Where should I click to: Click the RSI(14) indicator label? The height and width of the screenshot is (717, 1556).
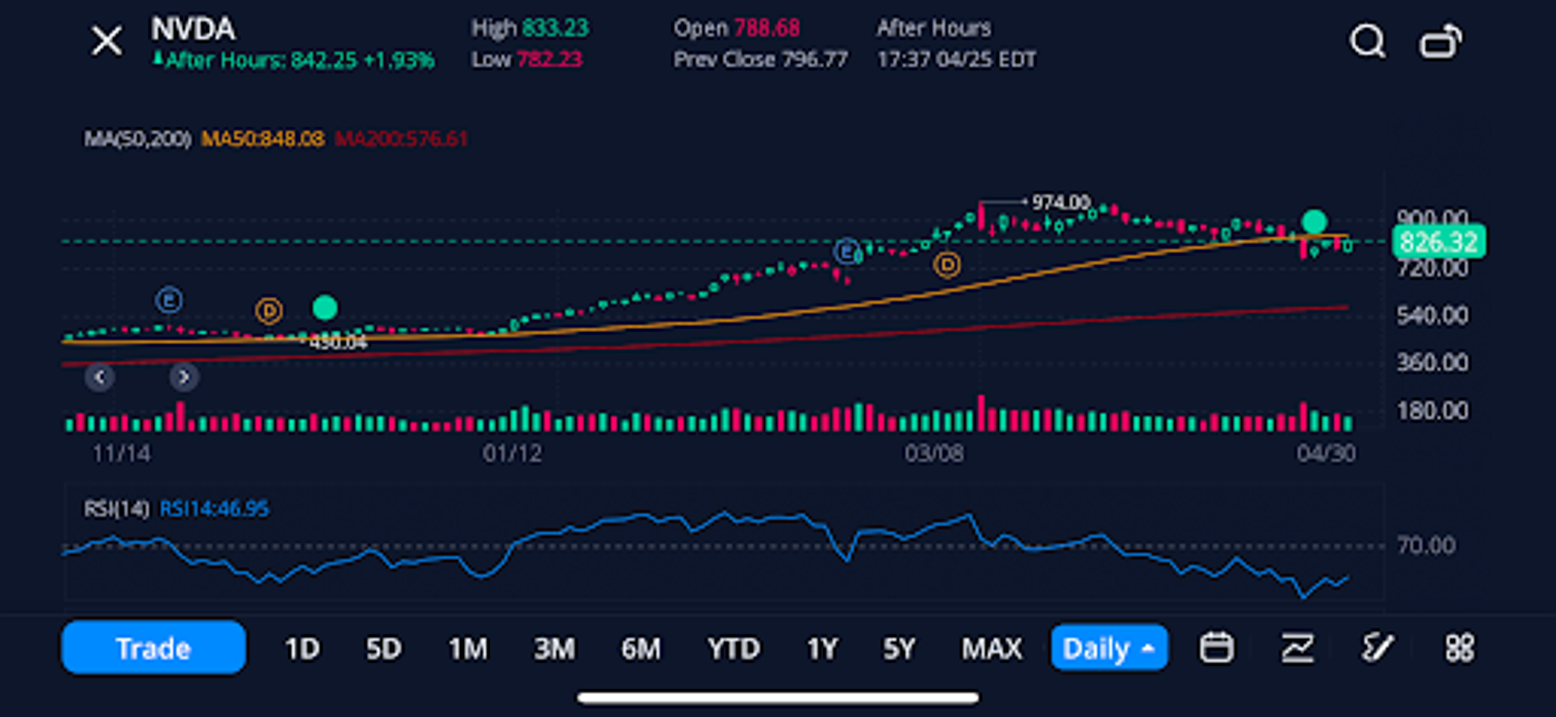point(116,509)
